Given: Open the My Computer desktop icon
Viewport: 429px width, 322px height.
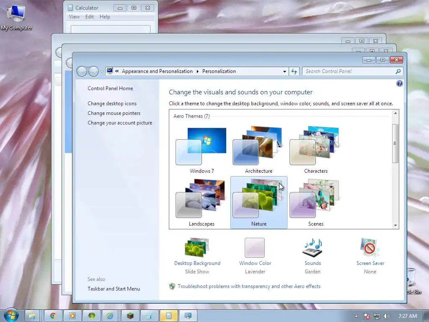Looking at the screenshot, I should 16,18.
